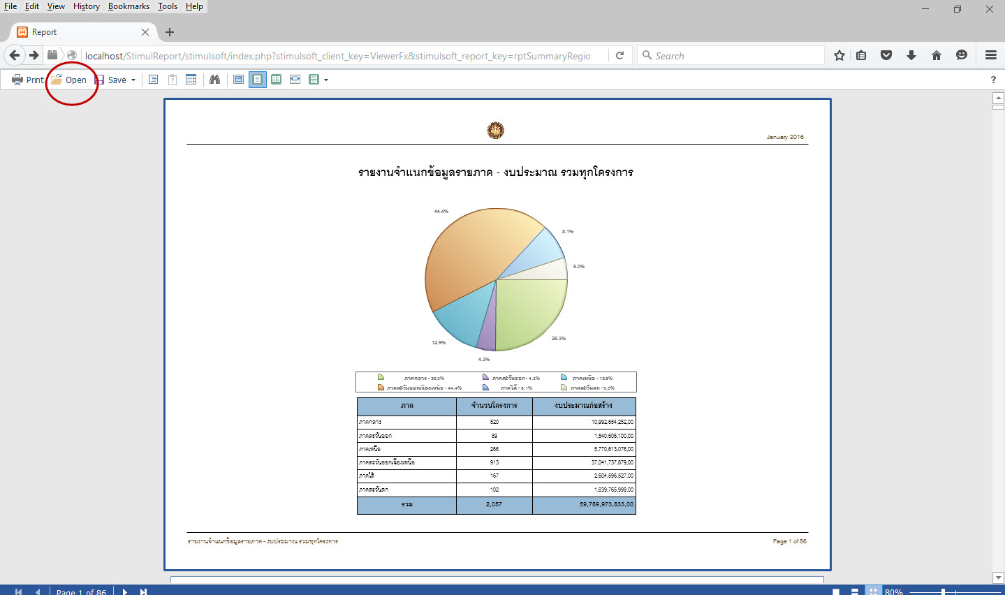
Task: Focus the localhost URL address field
Action: [x=338, y=56]
